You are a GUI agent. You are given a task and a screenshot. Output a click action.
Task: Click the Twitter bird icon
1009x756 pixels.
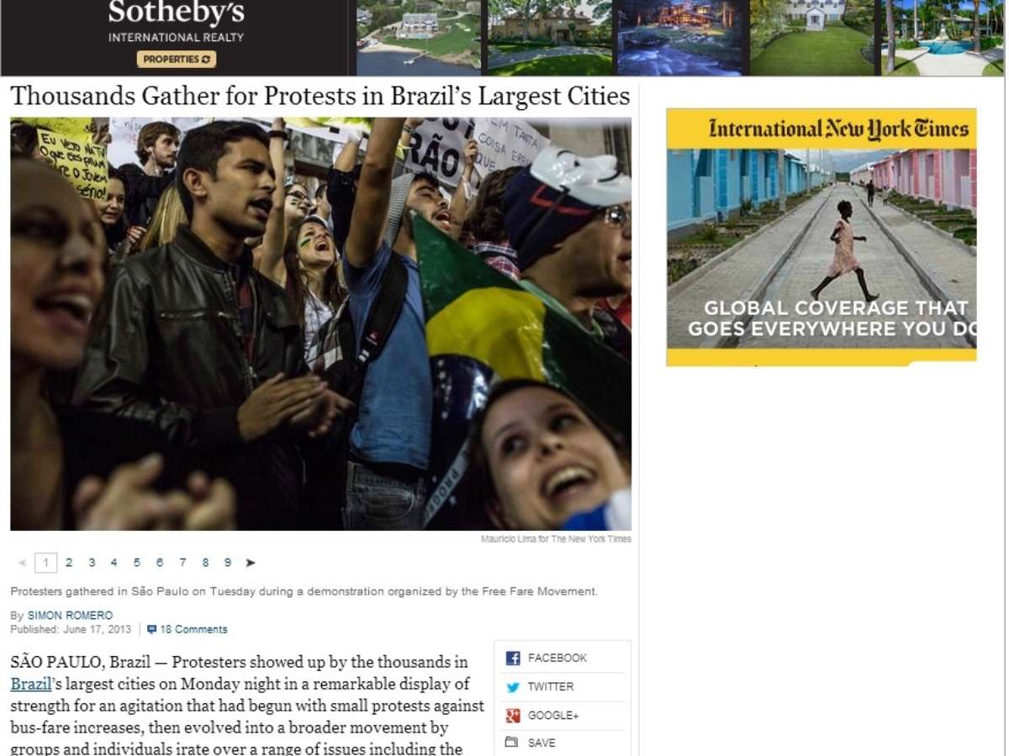[513, 687]
